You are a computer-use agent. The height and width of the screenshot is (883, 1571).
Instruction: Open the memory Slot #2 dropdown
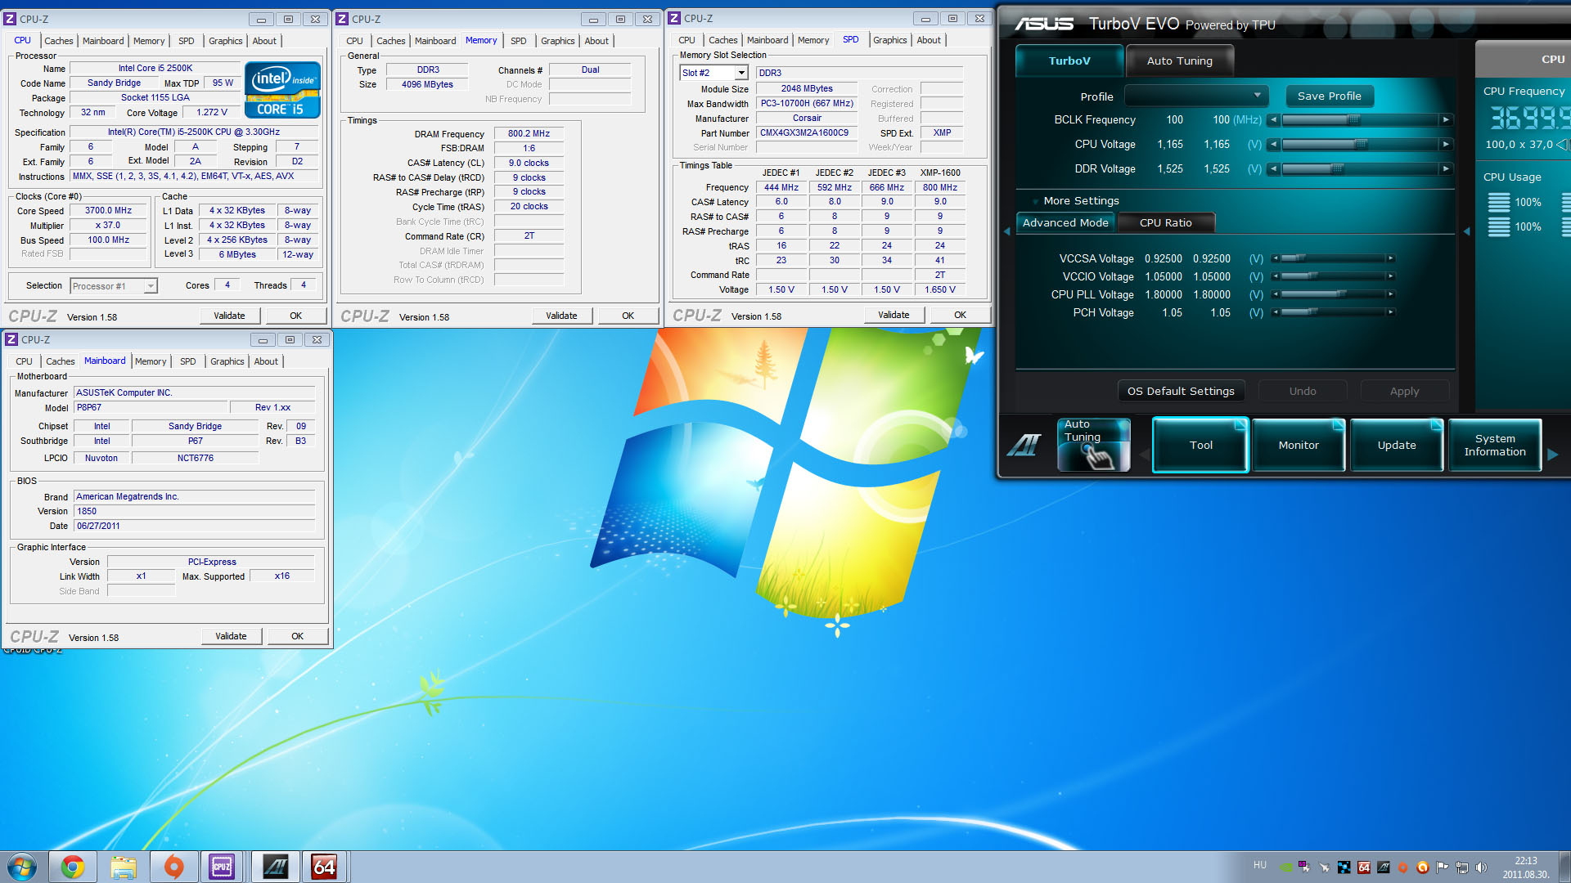point(741,74)
